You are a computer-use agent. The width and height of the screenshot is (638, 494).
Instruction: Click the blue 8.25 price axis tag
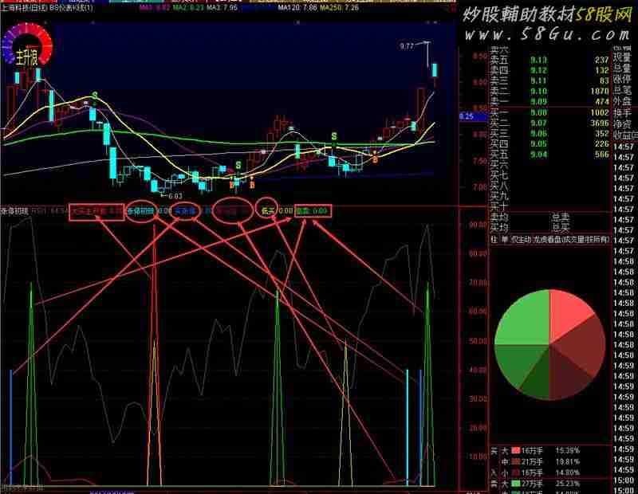click(x=473, y=116)
